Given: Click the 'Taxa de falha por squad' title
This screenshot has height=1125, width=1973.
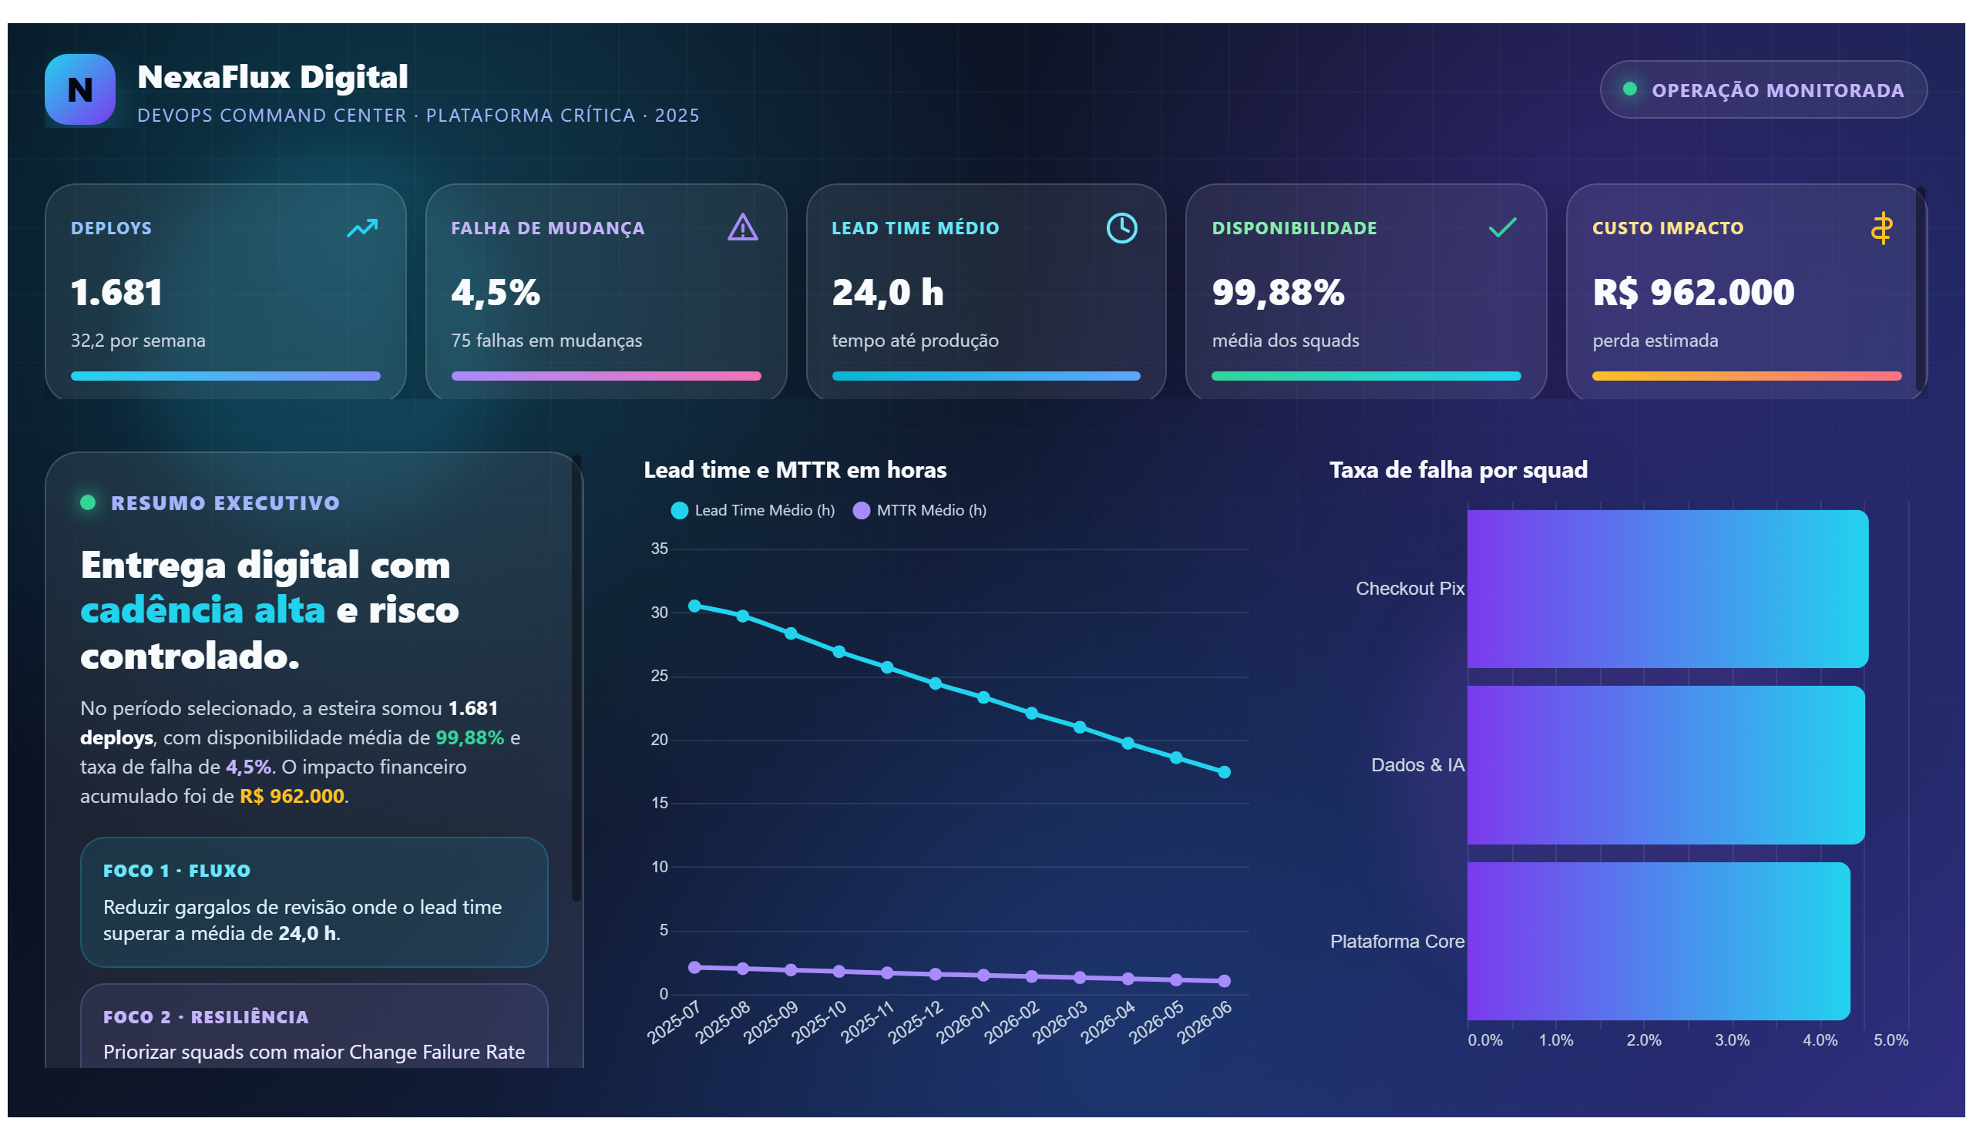Looking at the screenshot, I should point(1458,470).
